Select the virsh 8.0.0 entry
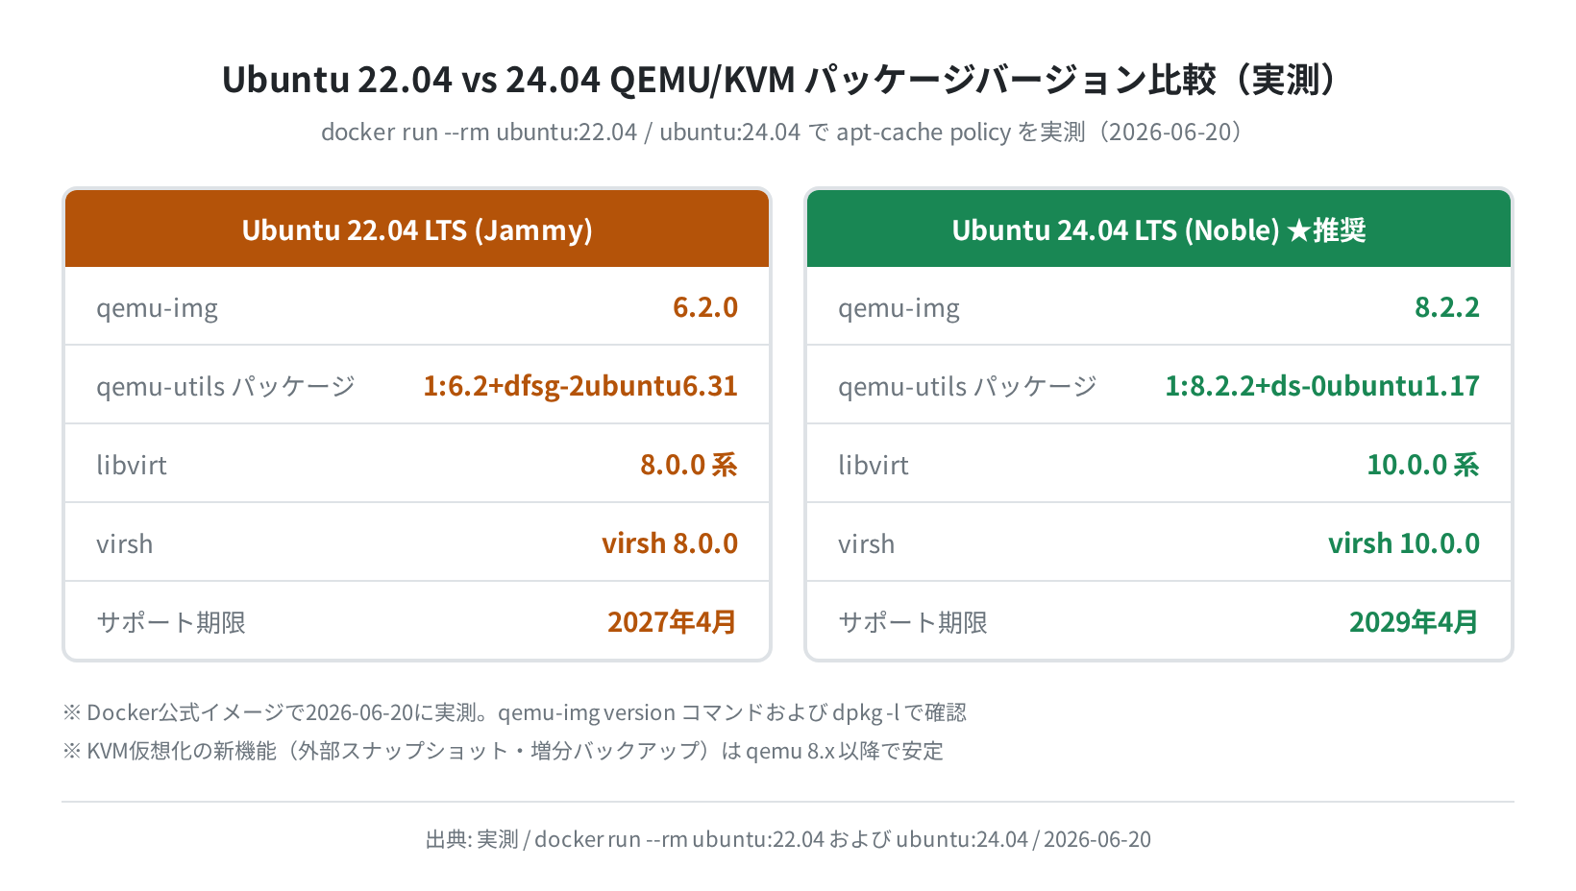 tap(670, 543)
